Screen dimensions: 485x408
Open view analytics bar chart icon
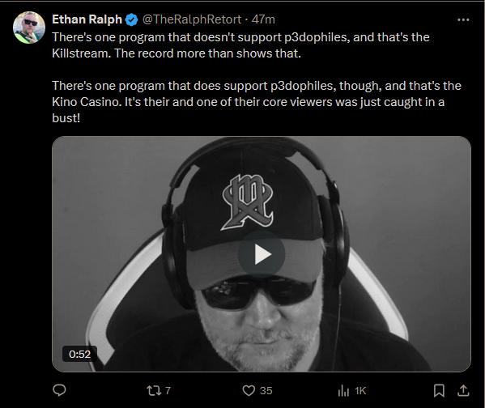(343, 391)
